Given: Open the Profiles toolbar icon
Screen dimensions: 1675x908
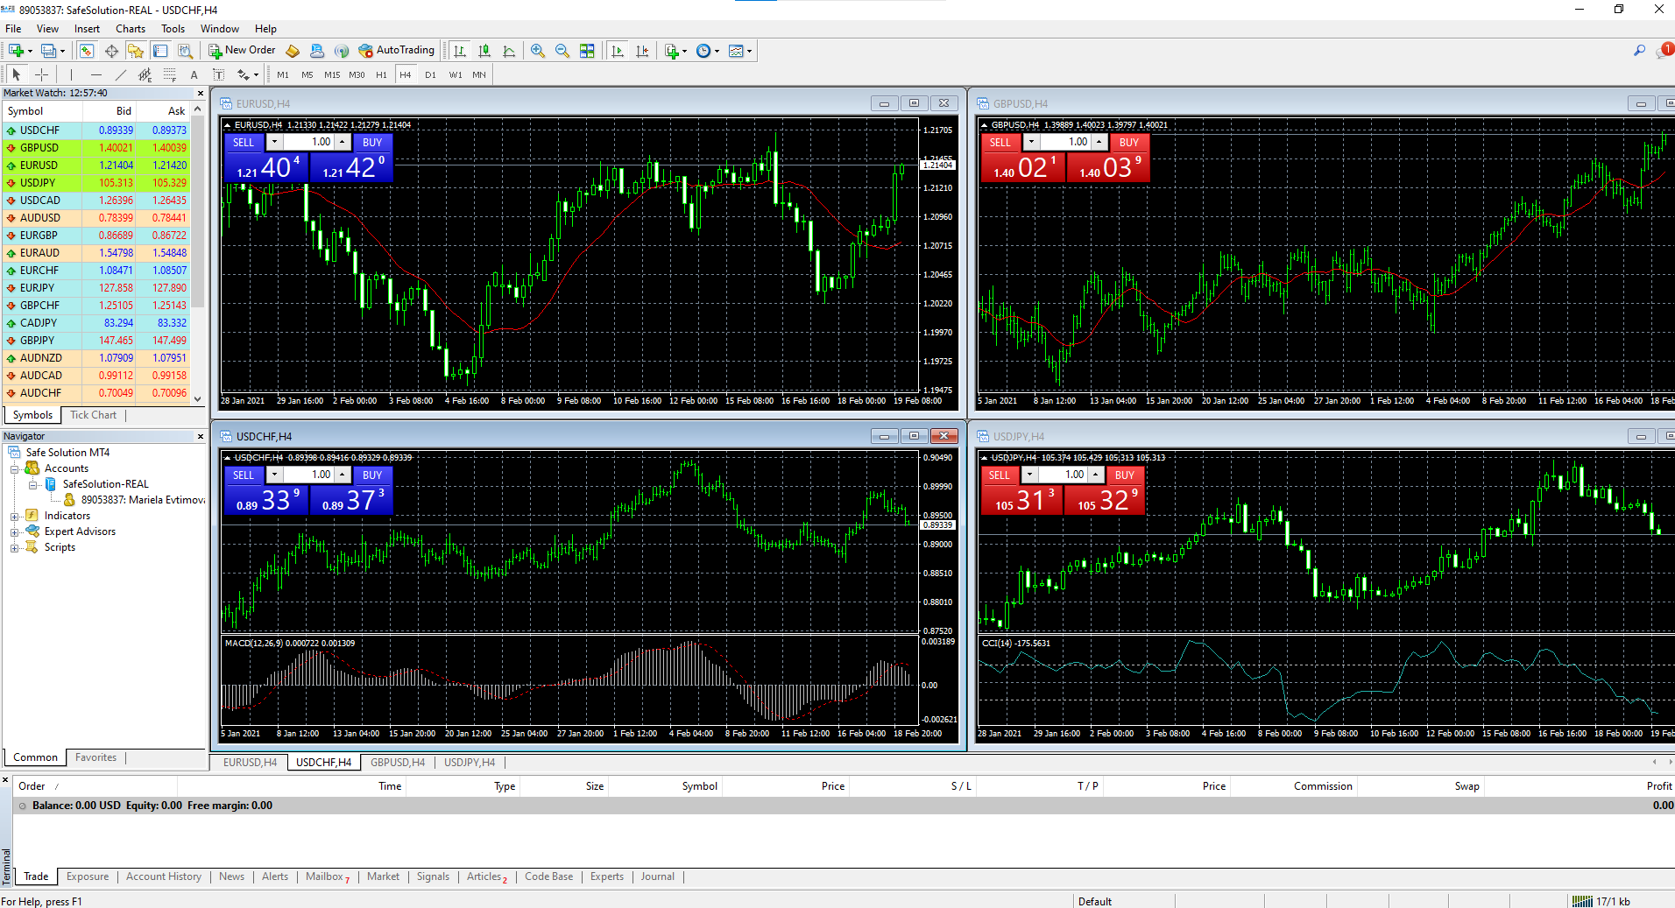Looking at the screenshot, I should click(49, 51).
